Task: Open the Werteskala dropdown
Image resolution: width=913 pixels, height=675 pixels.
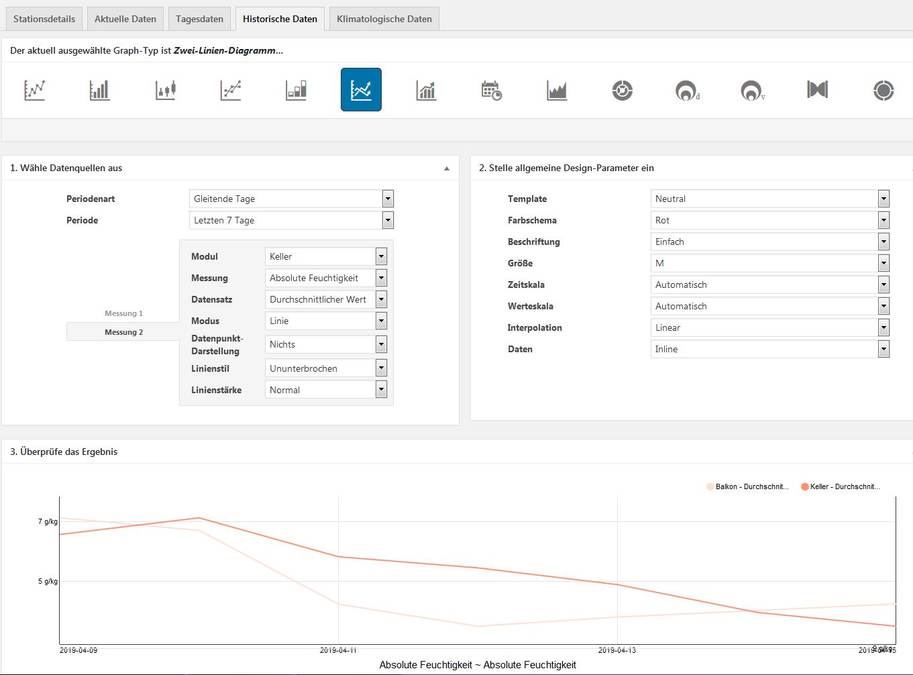Action: [x=770, y=306]
